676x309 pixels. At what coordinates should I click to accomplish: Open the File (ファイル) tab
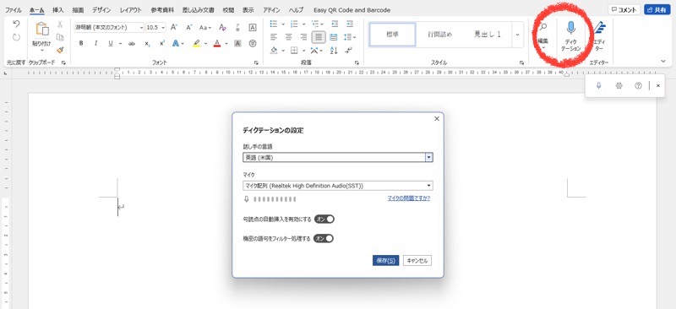tap(14, 10)
